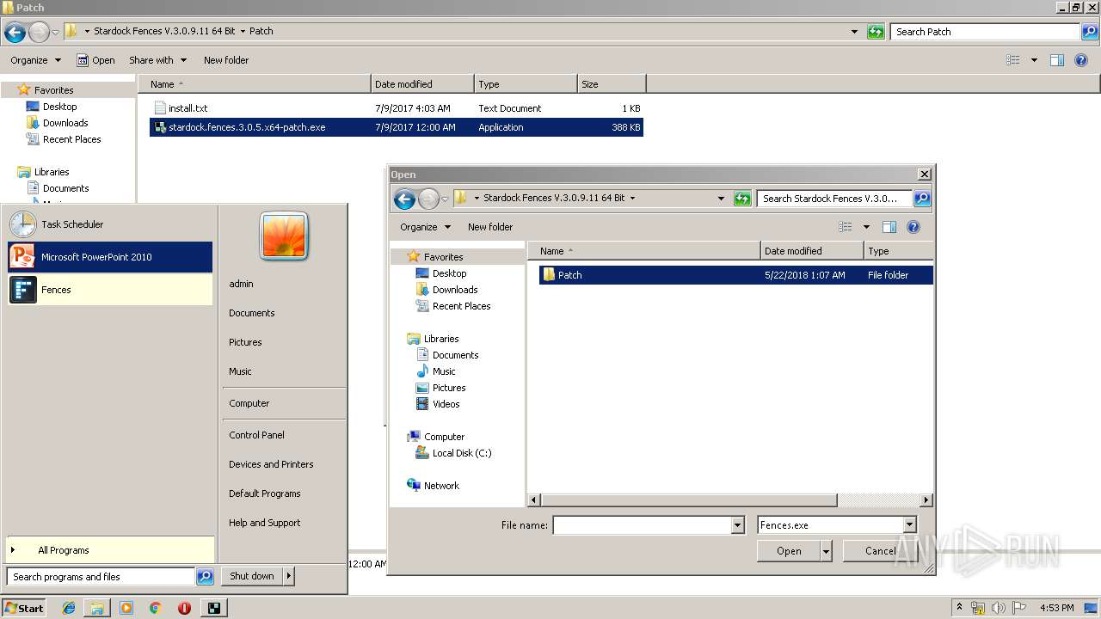Click refresh icon in Open dialog address bar
Viewport: 1101px width, 619px height.
pos(742,199)
